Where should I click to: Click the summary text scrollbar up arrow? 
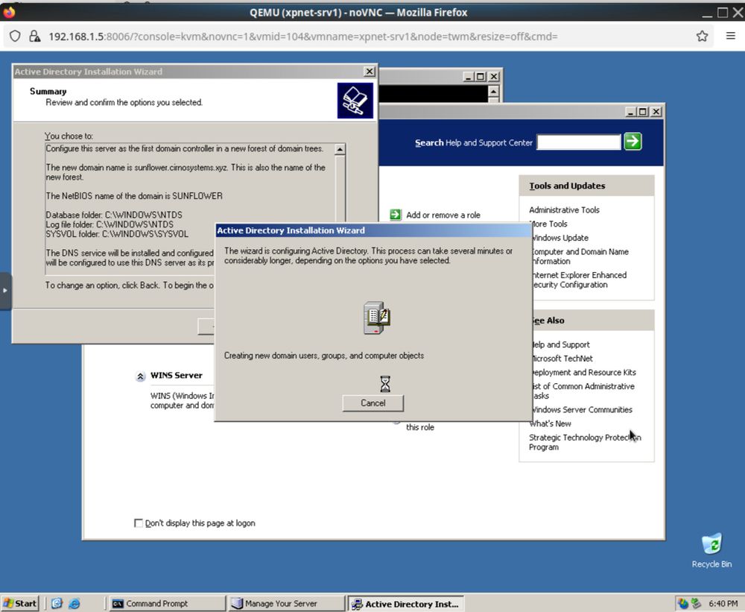[x=340, y=149]
